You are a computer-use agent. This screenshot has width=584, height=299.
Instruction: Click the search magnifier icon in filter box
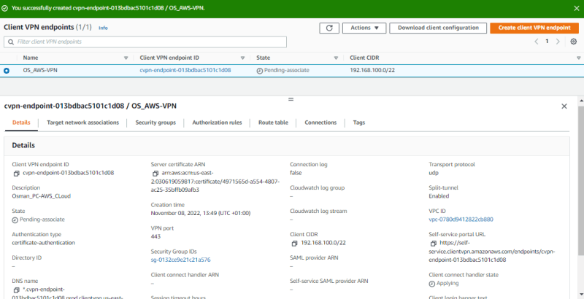[x=10, y=42]
